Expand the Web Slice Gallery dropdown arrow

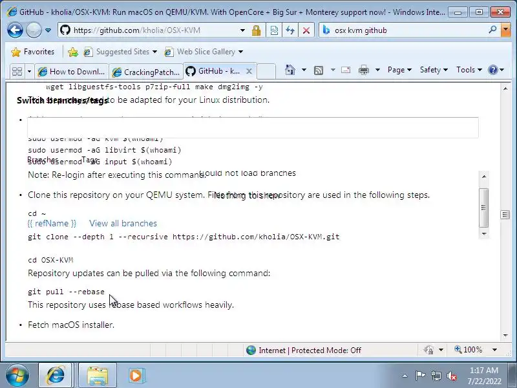240,52
